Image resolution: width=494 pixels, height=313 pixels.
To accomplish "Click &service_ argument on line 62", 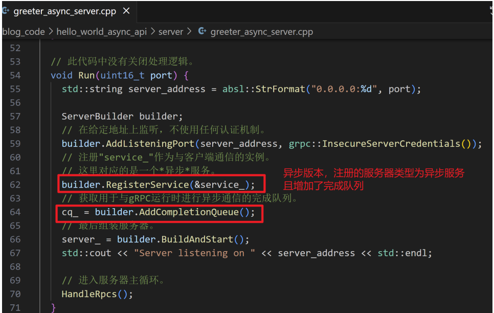I will click(x=219, y=185).
